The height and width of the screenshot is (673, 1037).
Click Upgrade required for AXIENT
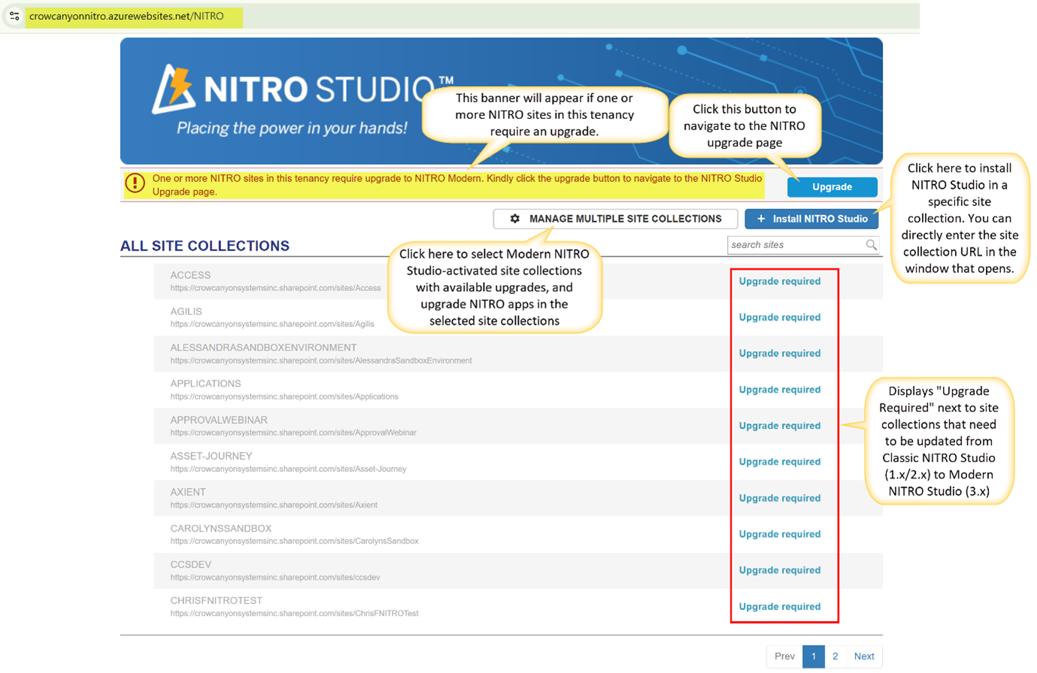tap(780, 498)
